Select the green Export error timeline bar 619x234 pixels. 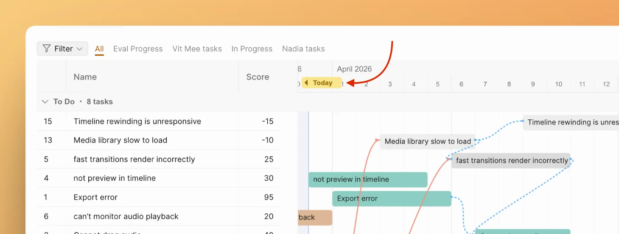pos(391,198)
